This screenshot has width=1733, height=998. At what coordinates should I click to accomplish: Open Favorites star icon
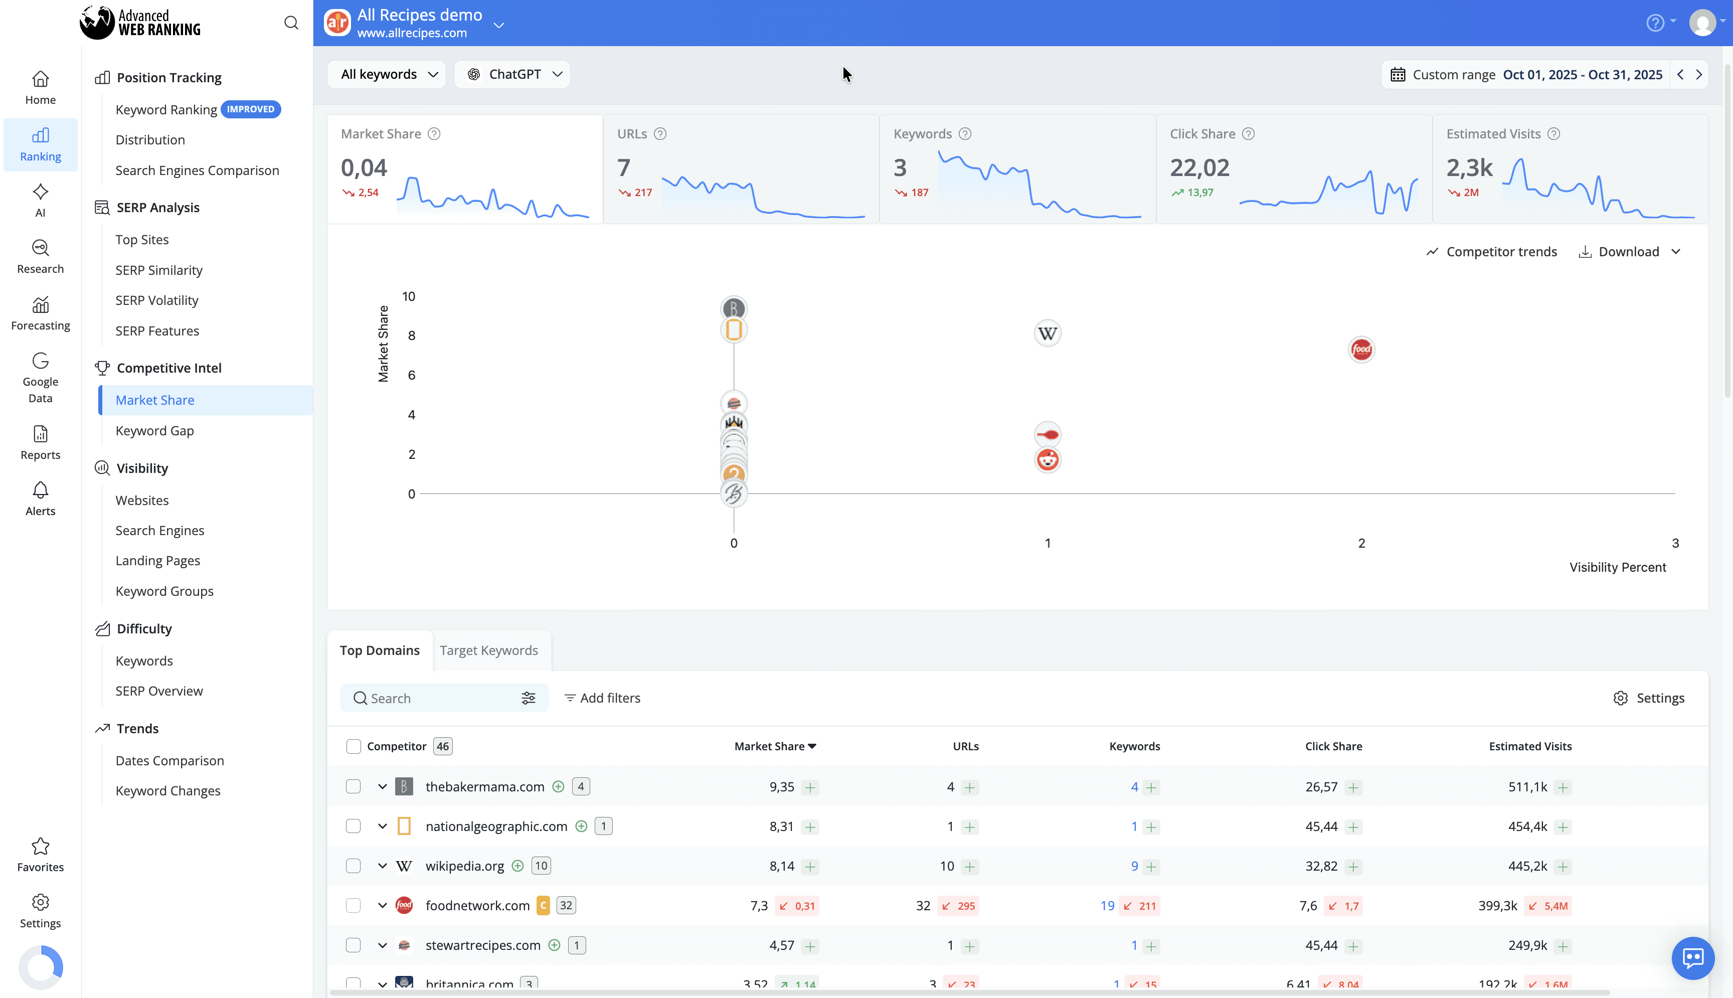pyautogui.click(x=41, y=847)
